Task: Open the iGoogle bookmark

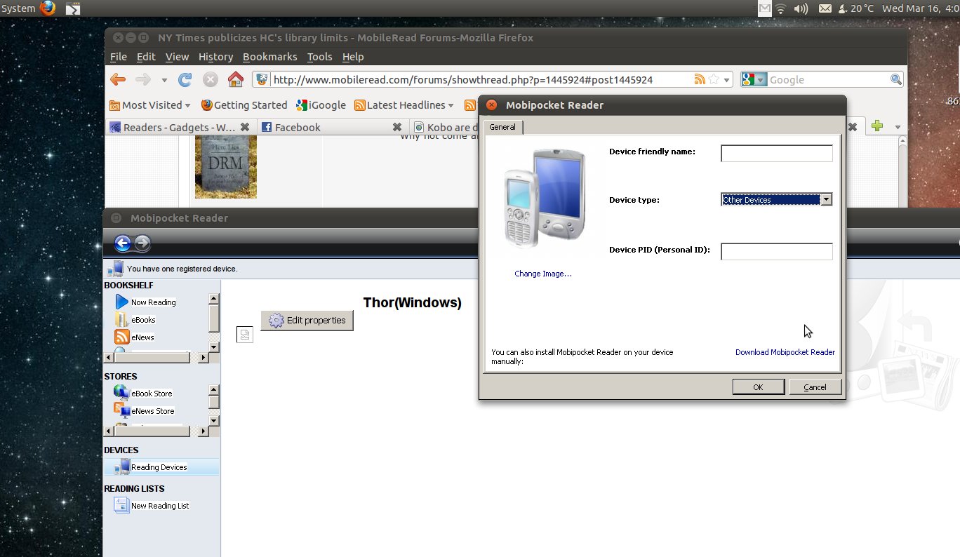Action: (x=321, y=105)
